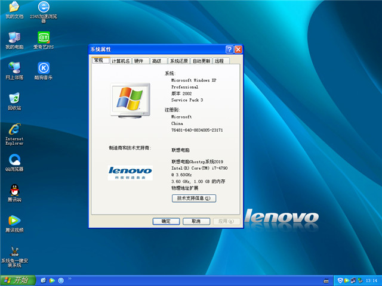Click the lenovo logo in the dialog
The width and height of the screenshot is (382, 286).
(130, 173)
